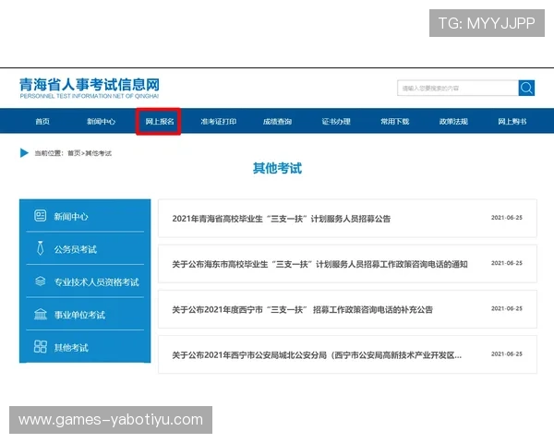Select 专业技术人员资格考试 in the sidebar

96,281
